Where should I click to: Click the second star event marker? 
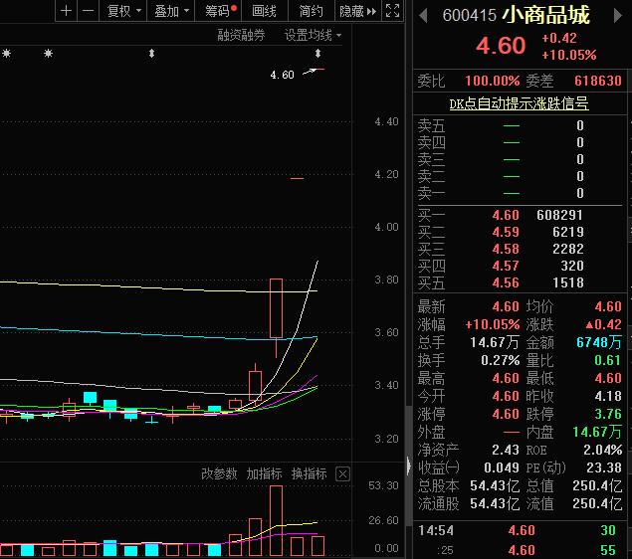(x=48, y=53)
